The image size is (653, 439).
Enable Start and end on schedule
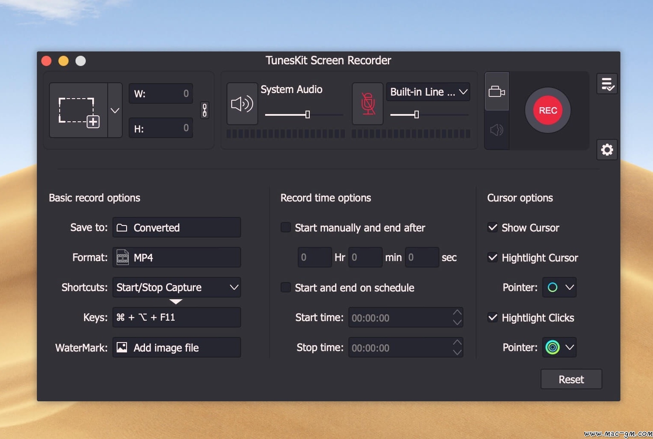click(286, 287)
